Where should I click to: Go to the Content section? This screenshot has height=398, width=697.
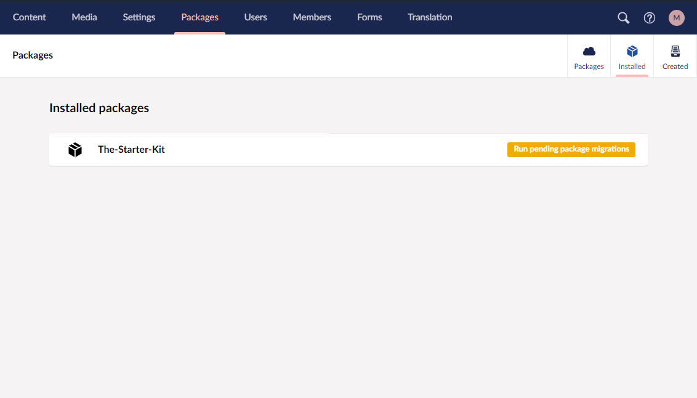[30, 17]
